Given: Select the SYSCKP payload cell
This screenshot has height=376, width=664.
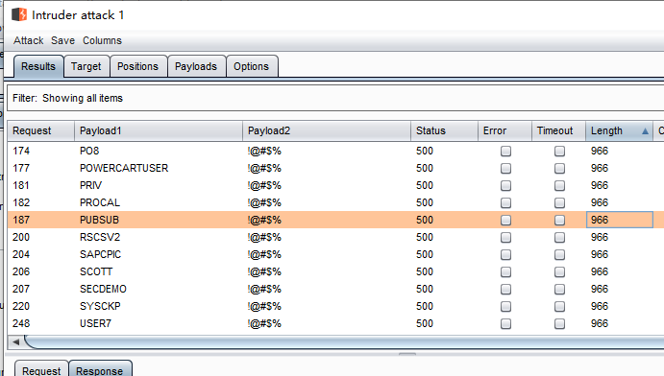Looking at the screenshot, I should [100, 306].
